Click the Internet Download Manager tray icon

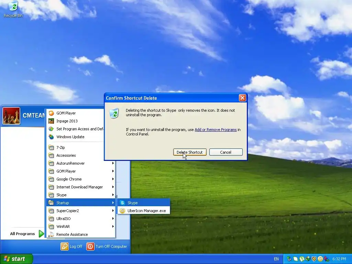308,259
